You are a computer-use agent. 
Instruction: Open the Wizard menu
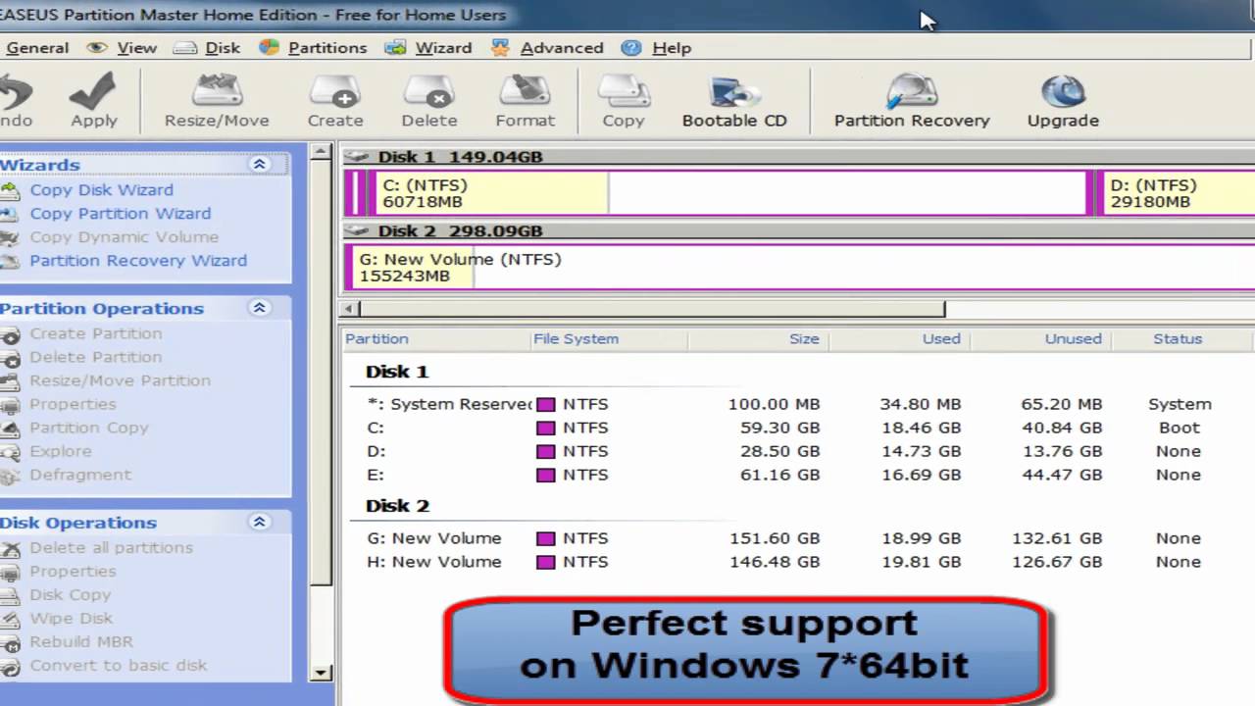428,47
